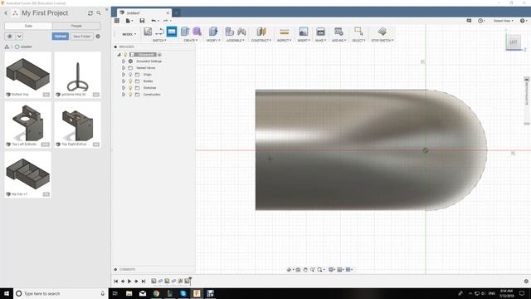This screenshot has height=299, width=531.
Task: Click the Orbit navigation icon
Action: click(290, 269)
